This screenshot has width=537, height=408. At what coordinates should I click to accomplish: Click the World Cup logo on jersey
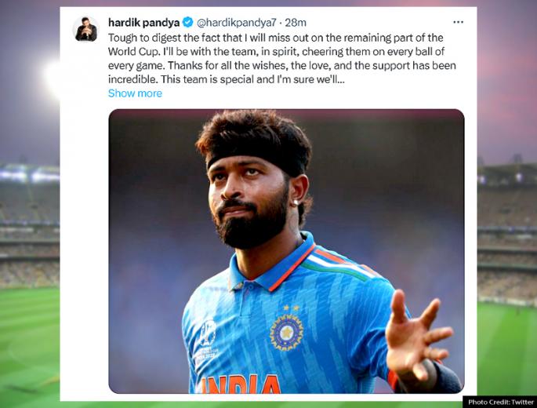(208, 333)
